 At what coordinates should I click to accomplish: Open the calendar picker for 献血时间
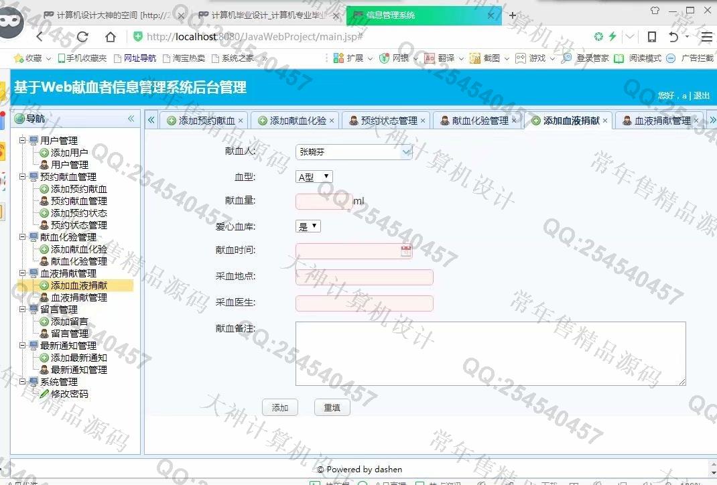405,251
